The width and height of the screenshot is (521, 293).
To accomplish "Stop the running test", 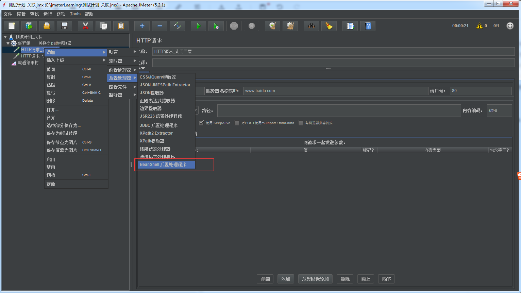I will [x=234, y=26].
